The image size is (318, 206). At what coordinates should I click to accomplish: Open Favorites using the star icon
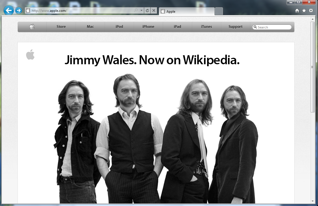[x=304, y=11]
